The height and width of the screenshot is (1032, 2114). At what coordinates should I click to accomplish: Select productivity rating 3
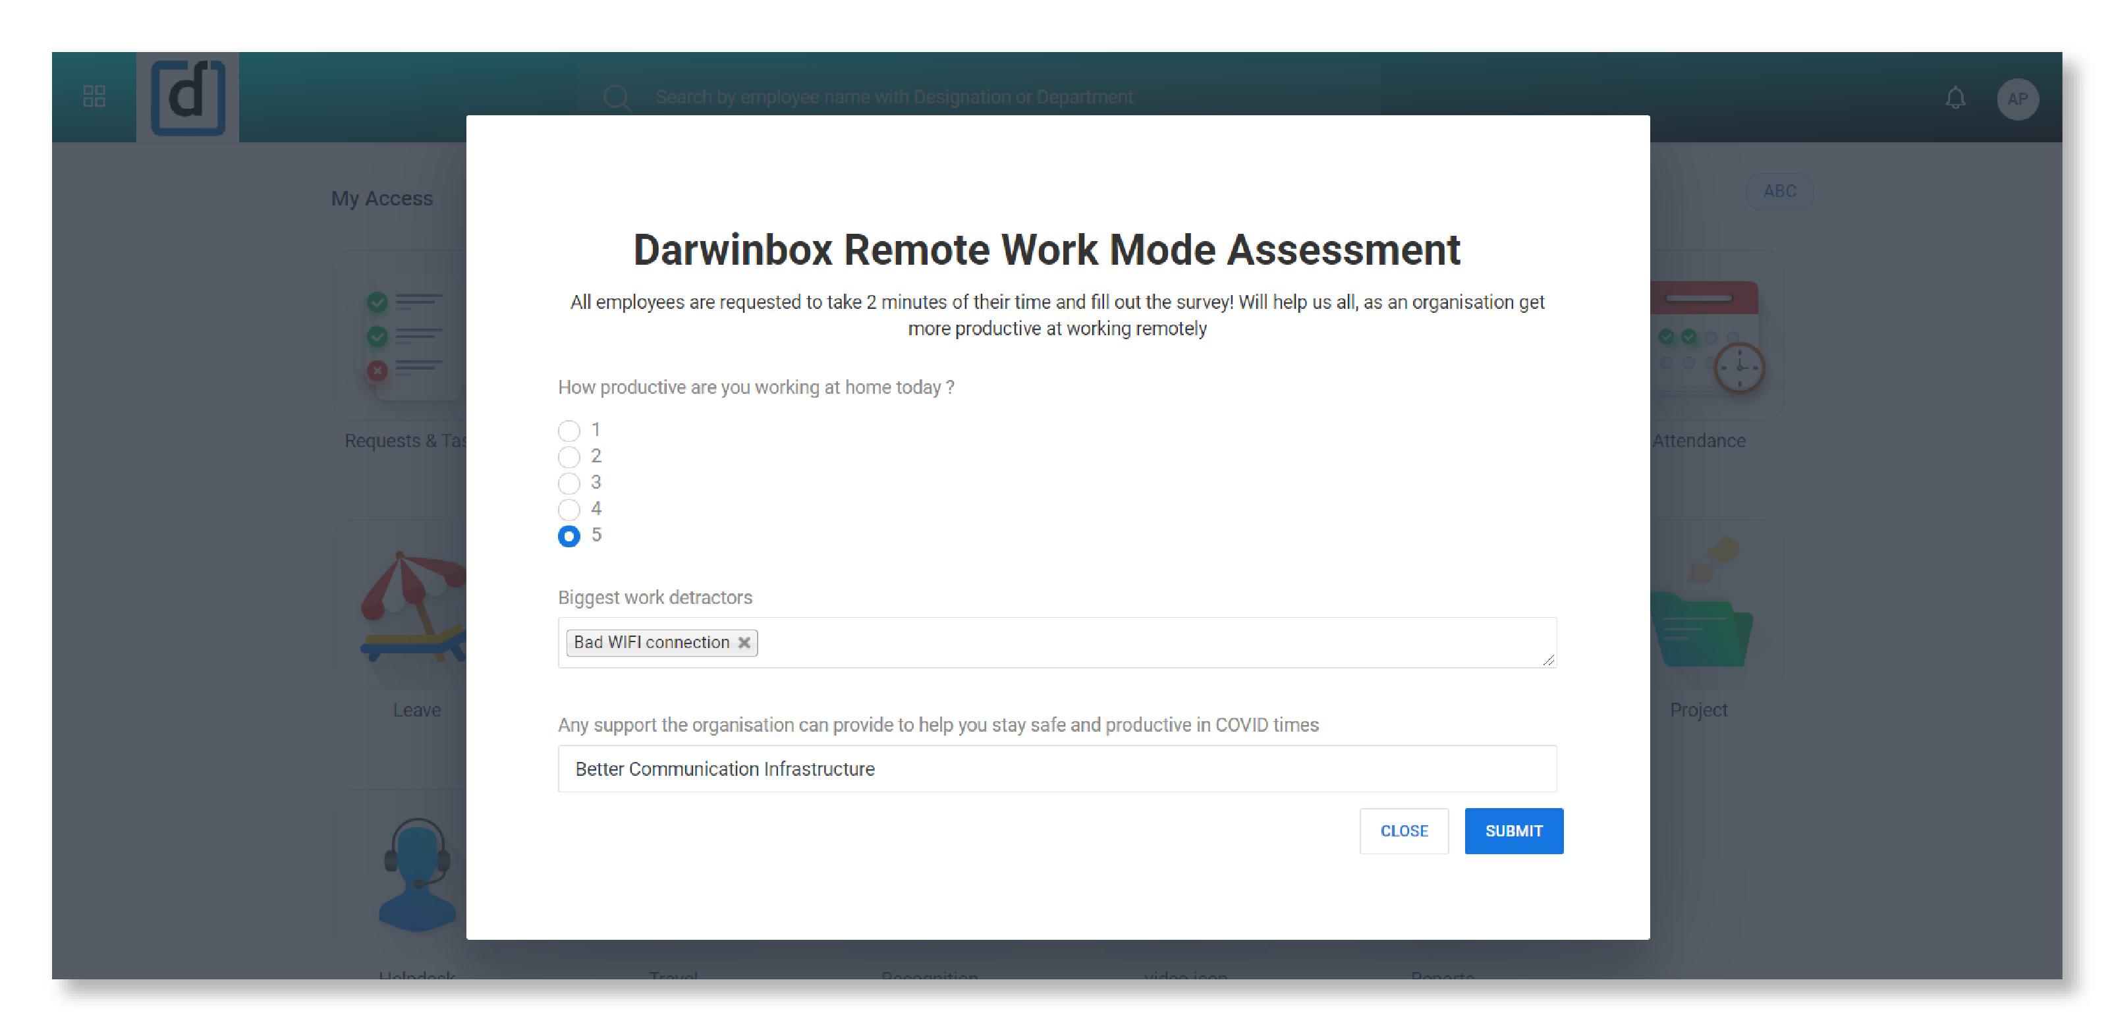[569, 482]
